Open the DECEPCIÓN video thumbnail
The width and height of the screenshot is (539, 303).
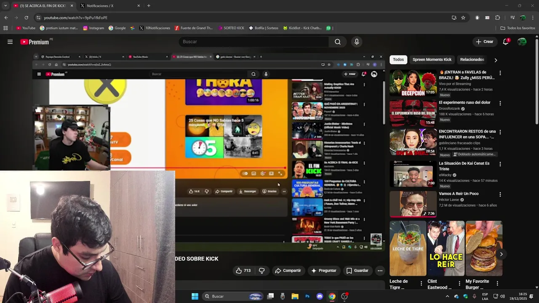pos(413,83)
